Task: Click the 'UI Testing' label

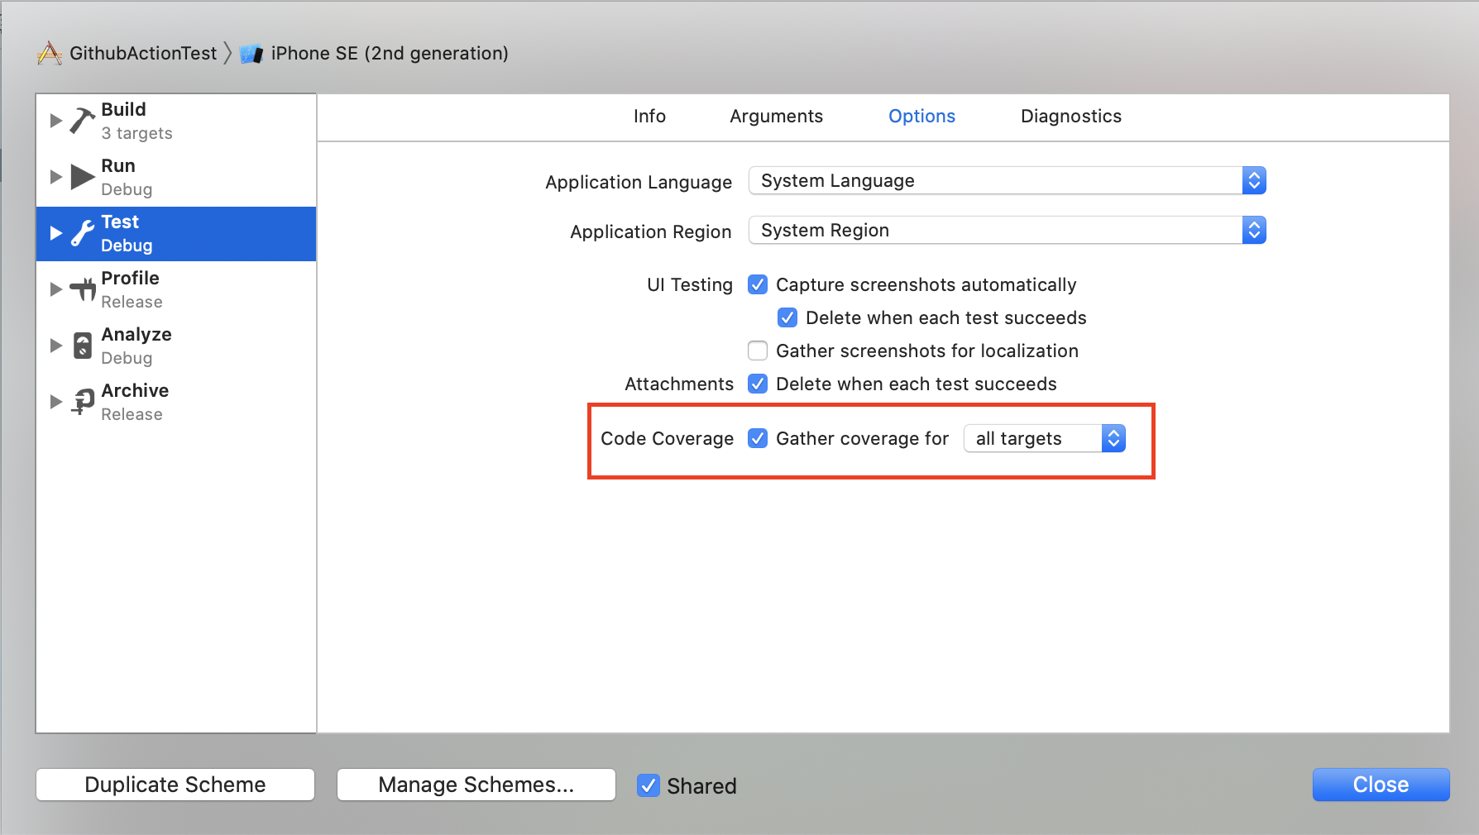Action: 690,285
